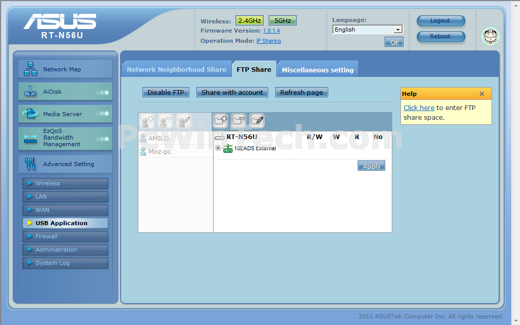
Task: Click the 10EADS External disk icon
Action: pos(228,149)
